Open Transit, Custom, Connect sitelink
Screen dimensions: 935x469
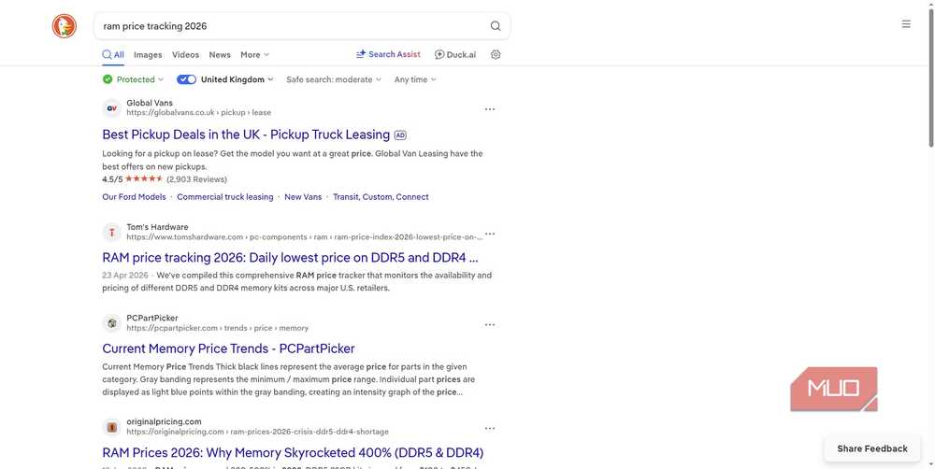(x=381, y=196)
